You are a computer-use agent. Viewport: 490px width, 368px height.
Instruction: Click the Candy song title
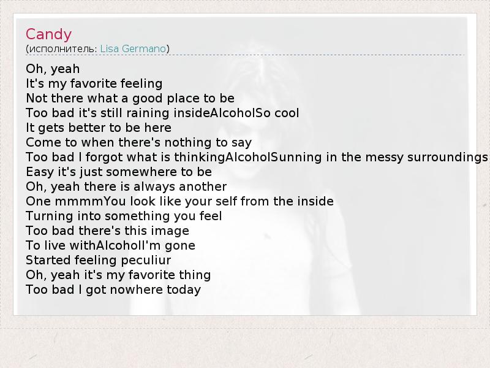48,34
